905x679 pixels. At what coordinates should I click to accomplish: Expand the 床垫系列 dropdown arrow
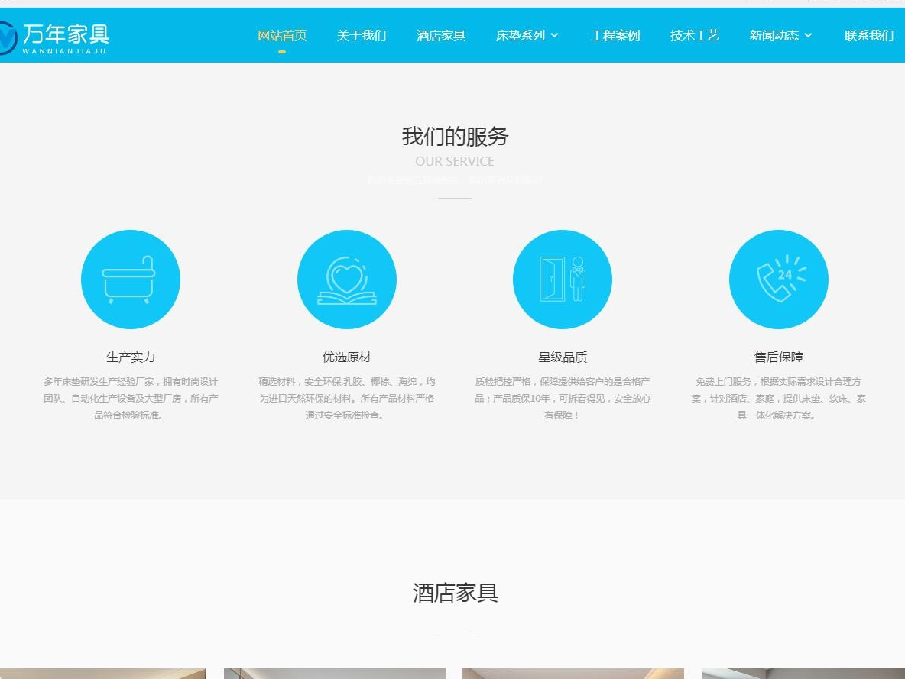pos(555,35)
